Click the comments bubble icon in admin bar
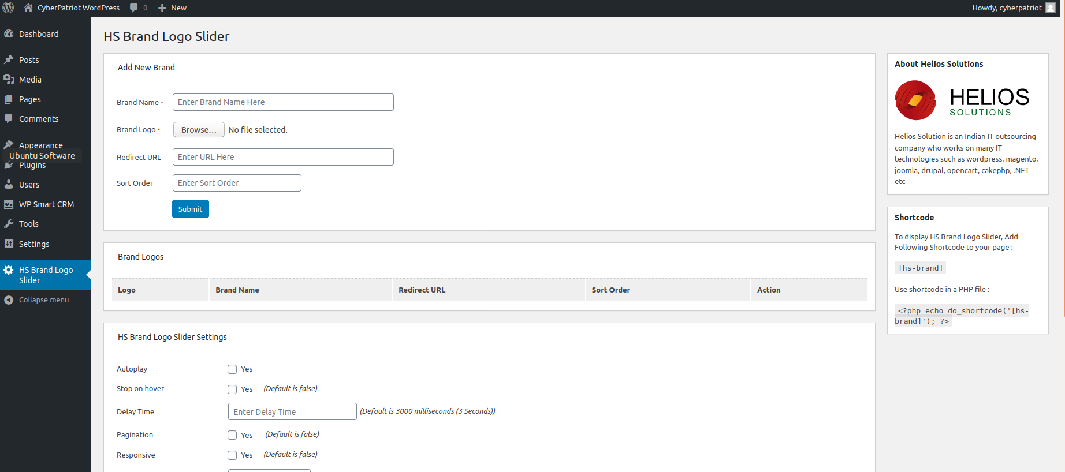The height and width of the screenshot is (472, 1065). (x=134, y=8)
